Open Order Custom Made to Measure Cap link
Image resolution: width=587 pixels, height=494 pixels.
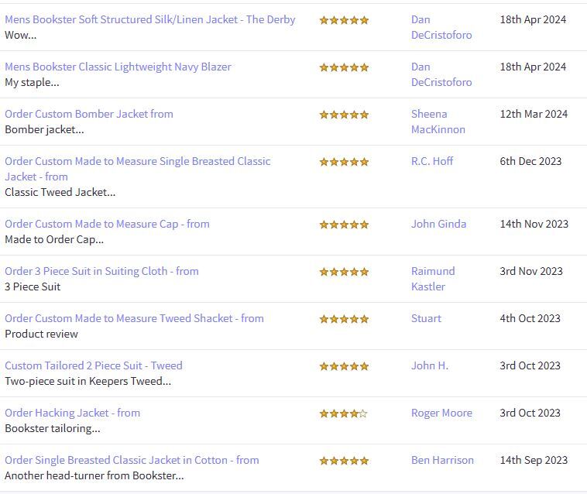point(107,224)
